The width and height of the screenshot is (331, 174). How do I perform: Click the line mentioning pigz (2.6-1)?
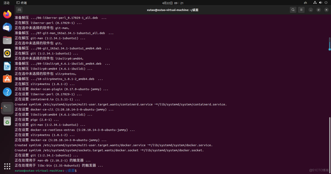pos(37,120)
